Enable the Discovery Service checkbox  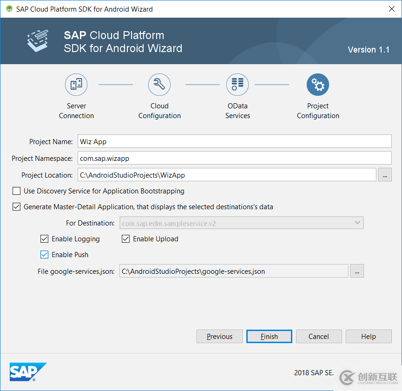click(x=17, y=191)
